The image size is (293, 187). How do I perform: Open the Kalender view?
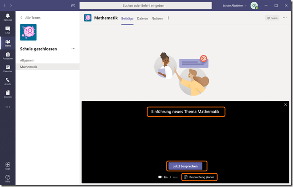coord(8,68)
